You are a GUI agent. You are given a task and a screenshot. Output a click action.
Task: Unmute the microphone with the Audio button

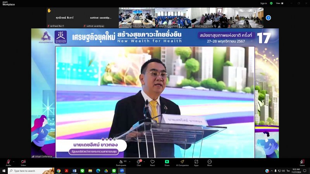pyautogui.click(x=8, y=163)
